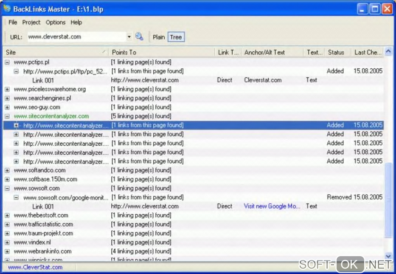Open the Help menu
Screen dimensions: 396x274
[76, 22]
